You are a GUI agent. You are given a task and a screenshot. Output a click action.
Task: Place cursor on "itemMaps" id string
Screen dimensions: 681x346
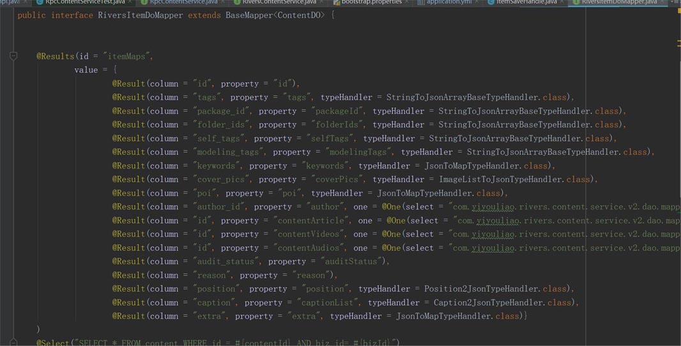click(x=127, y=57)
